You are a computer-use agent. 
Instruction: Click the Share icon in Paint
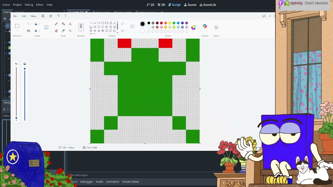point(51,16)
